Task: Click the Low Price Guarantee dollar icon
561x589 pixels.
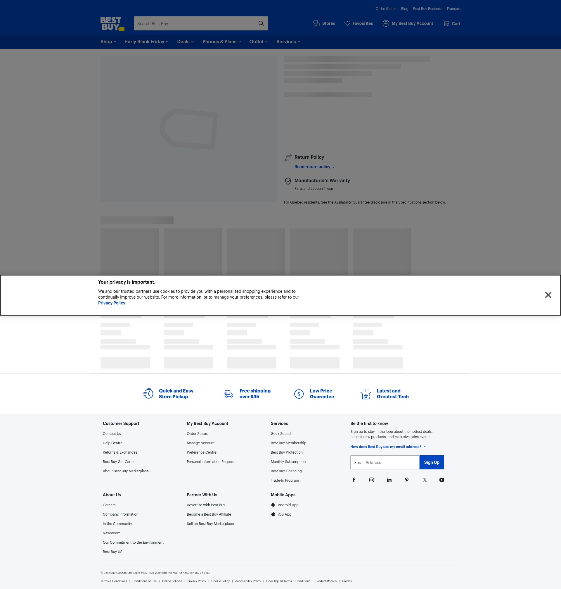Action: tap(299, 394)
